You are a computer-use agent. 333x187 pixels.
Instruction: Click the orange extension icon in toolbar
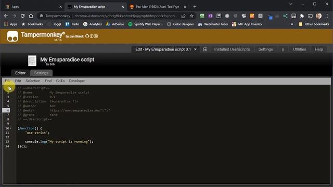[x=252, y=16]
